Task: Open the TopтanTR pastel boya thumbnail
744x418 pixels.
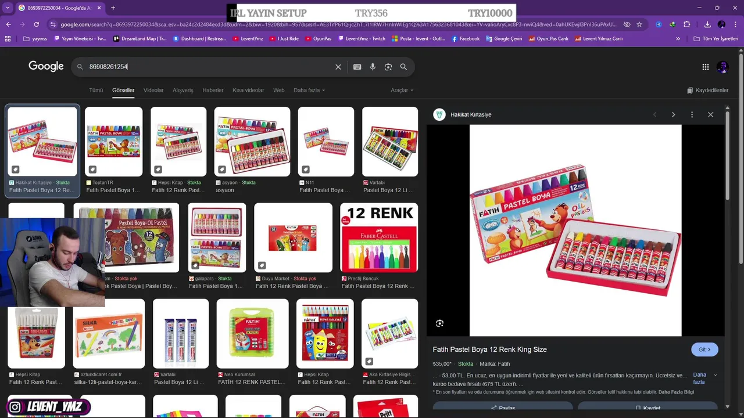Action: point(113,142)
